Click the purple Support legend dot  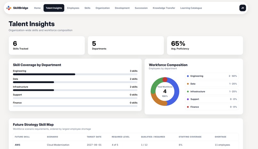pos(188,99)
